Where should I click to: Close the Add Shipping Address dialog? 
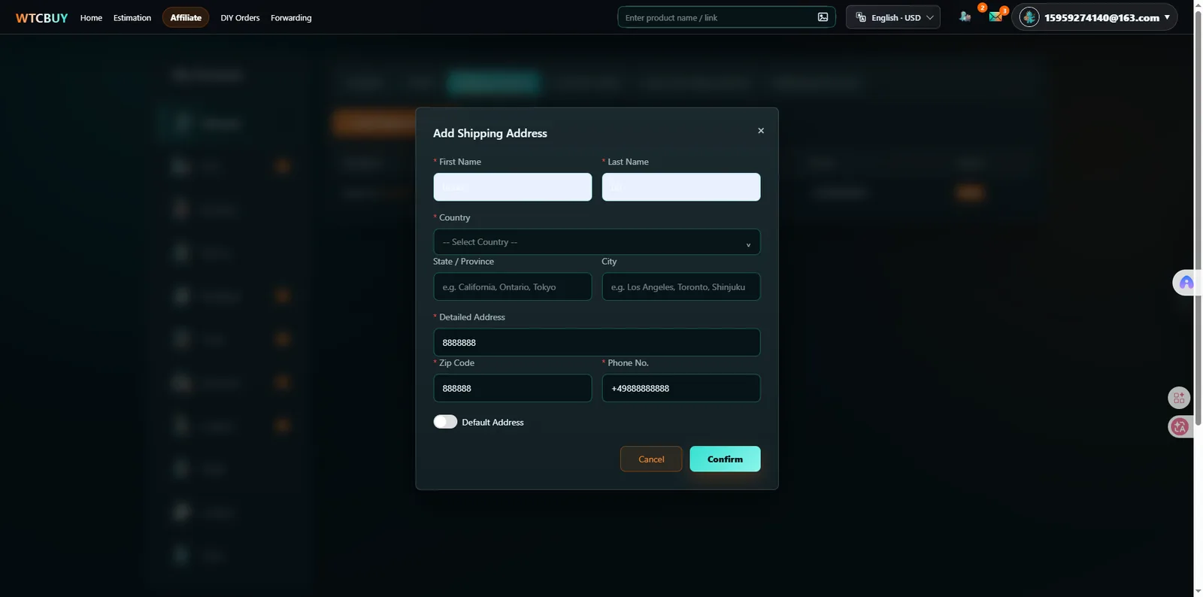coord(761,131)
